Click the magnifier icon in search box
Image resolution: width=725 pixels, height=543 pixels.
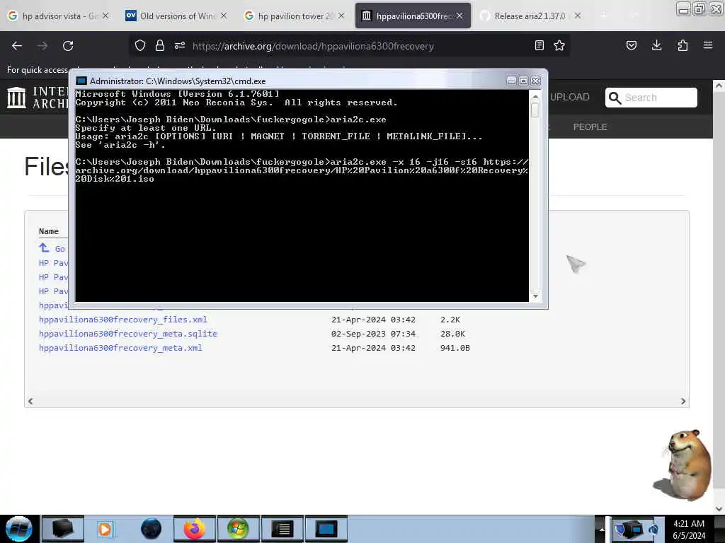pyautogui.click(x=615, y=98)
